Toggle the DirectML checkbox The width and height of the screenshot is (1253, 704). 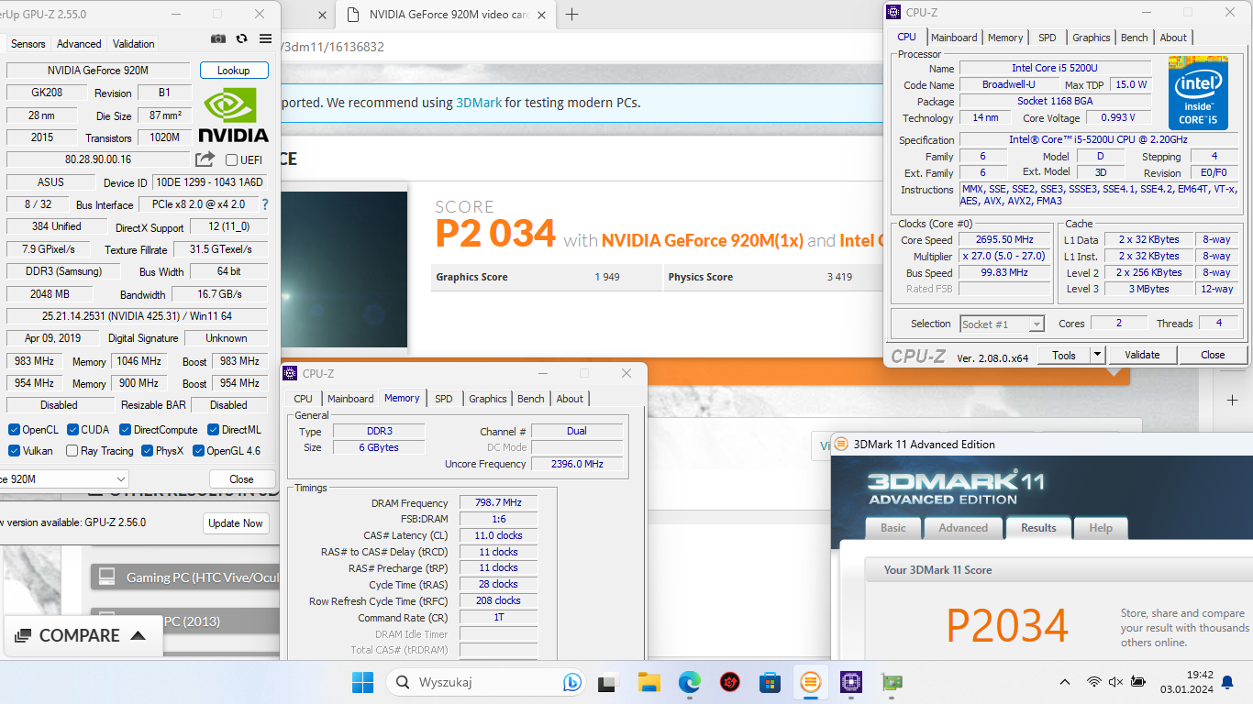pyautogui.click(x=213, y=429)
